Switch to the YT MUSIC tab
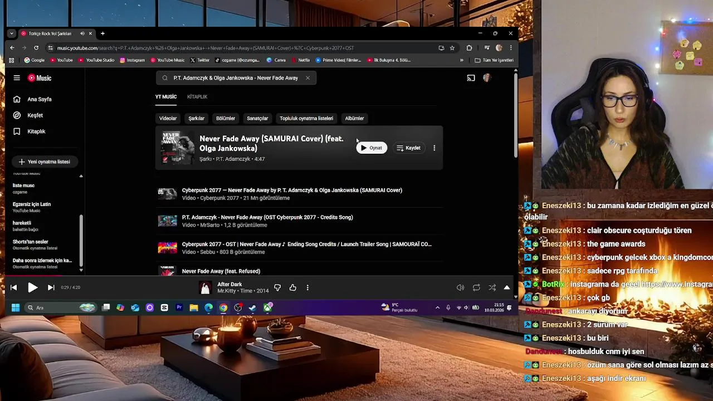The image size is (713, 401). pyautogui.click(x=166, y=97)
